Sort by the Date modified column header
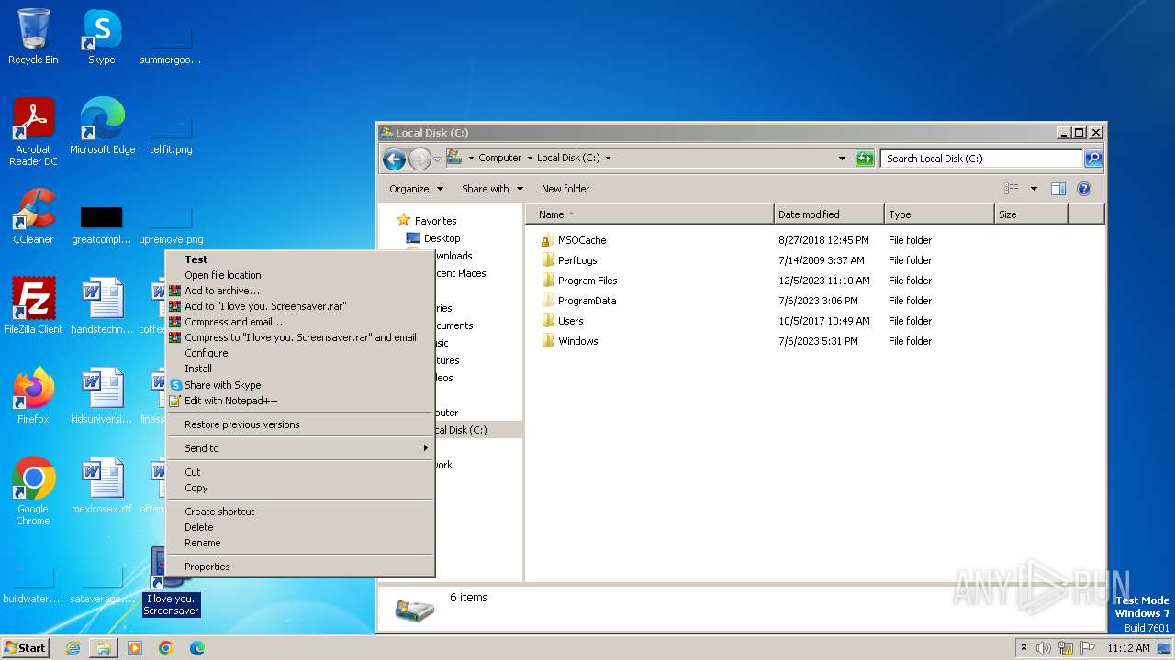This screenshot has width=1175, height=660. [829, 214]
